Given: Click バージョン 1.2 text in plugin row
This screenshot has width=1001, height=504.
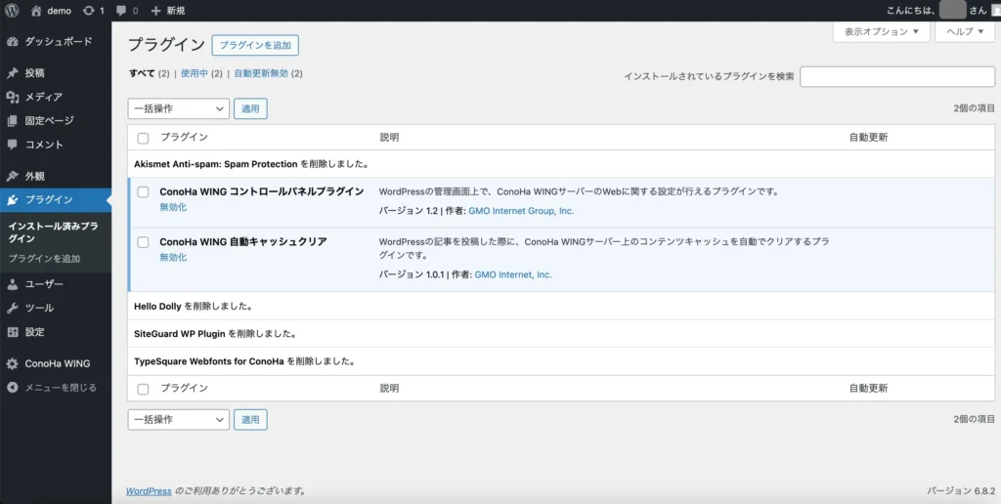Looking at the screenshot, I should pos(409,211).
